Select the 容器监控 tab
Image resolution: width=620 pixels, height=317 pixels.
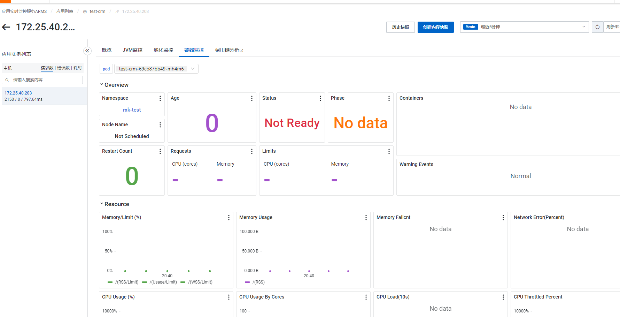click(x=194, y=50)
